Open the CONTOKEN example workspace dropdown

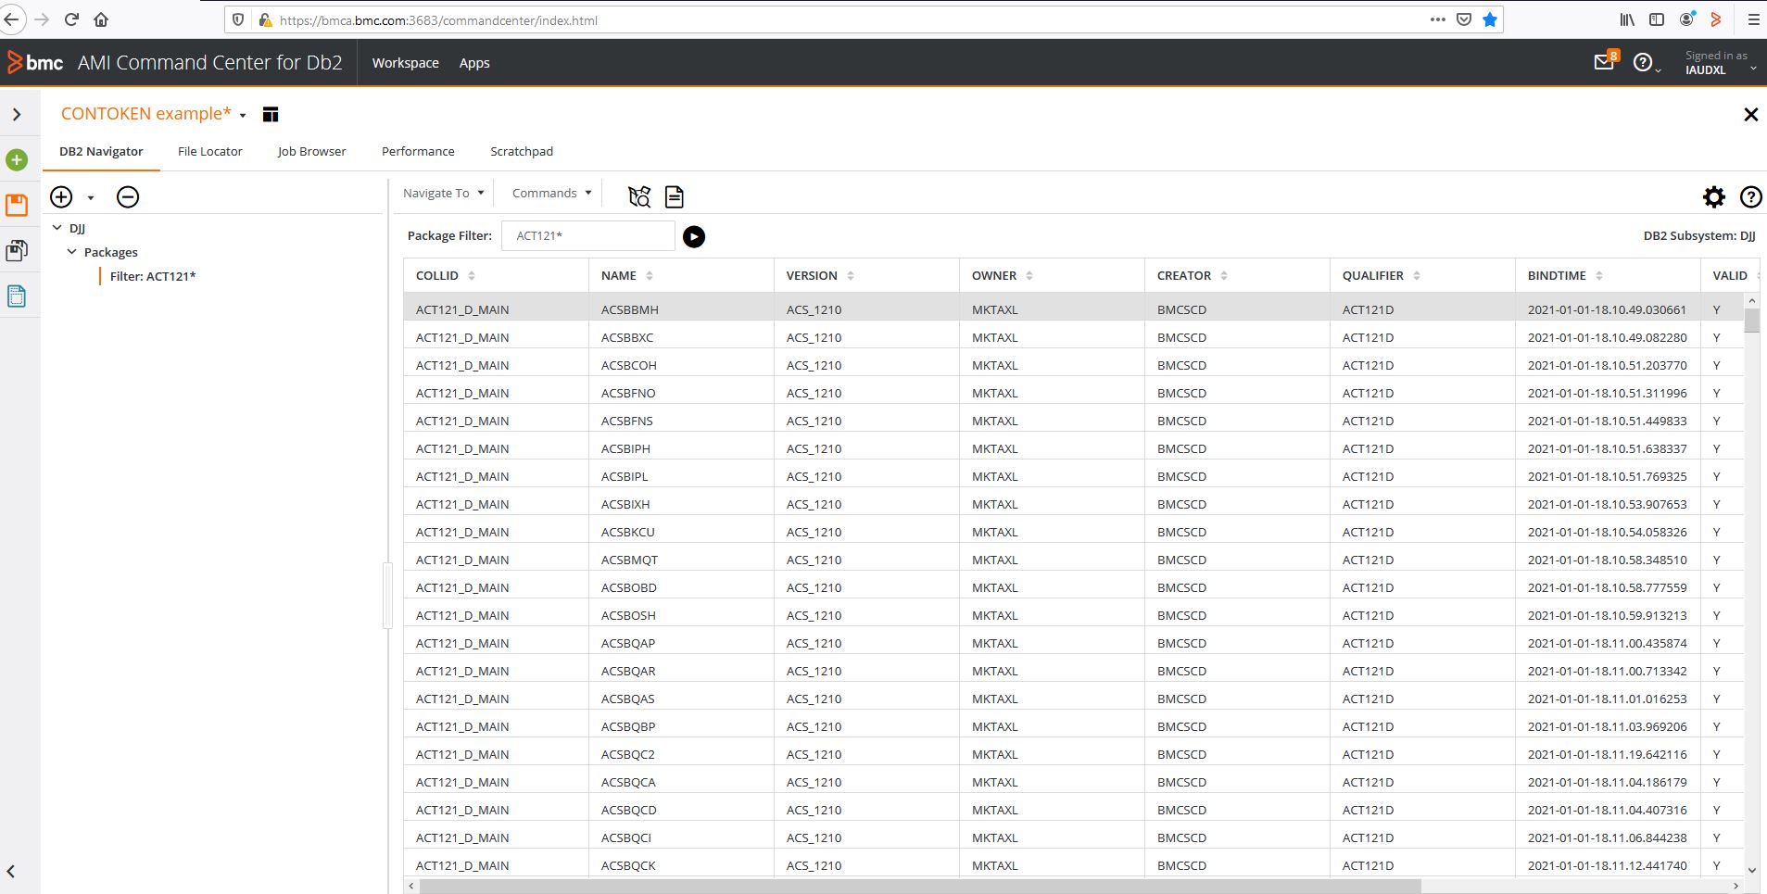coord(243,115)
